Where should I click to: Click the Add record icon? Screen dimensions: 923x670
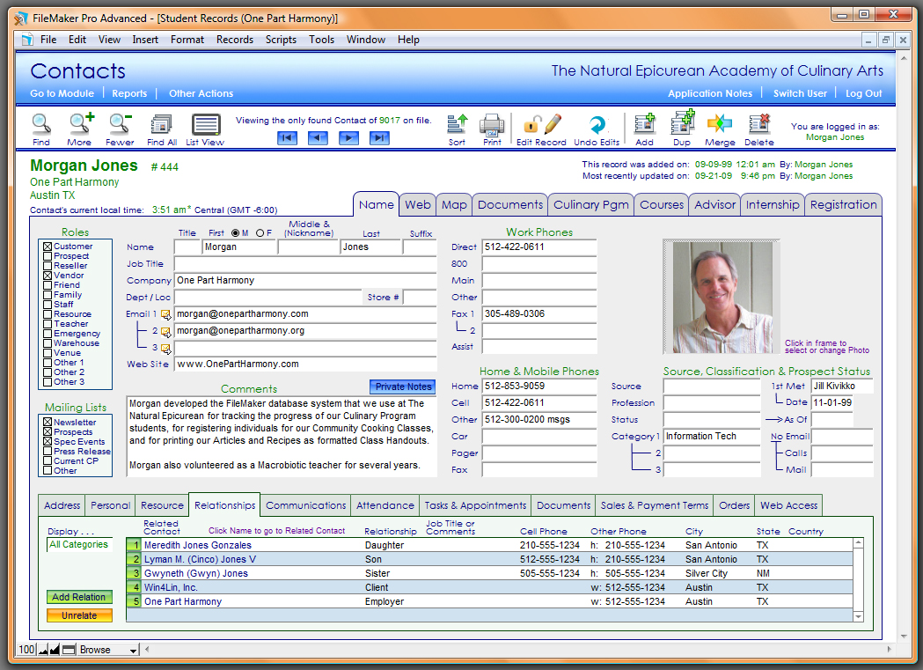(x=645, y=124)
